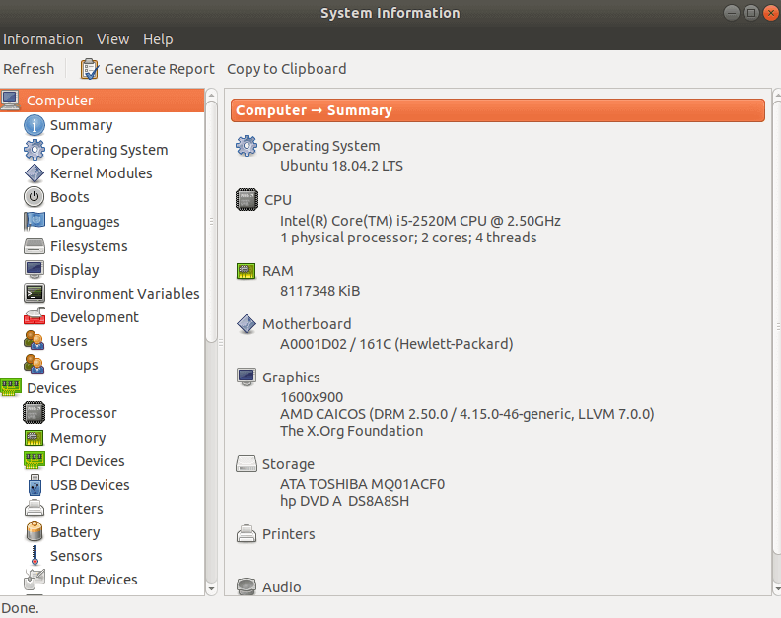Open the Sensors thermometer icon
The height and width of the screenshot is (618, 781).
(x=35, y=556)
